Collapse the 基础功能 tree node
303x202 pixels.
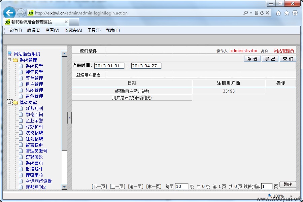(x=9, y=102)
